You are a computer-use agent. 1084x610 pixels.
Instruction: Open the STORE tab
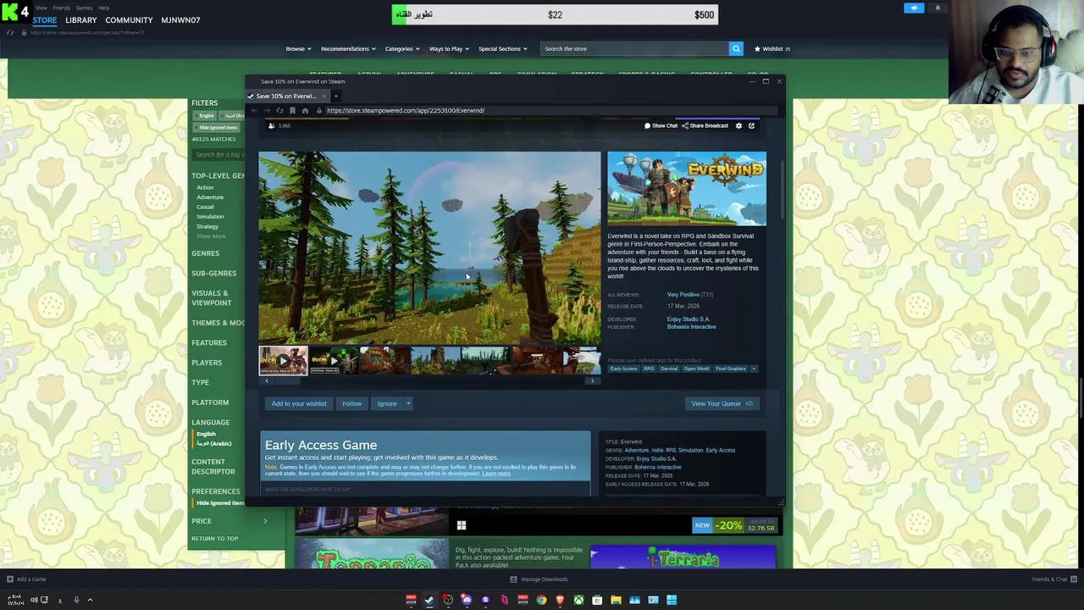(x=45, y=19)
